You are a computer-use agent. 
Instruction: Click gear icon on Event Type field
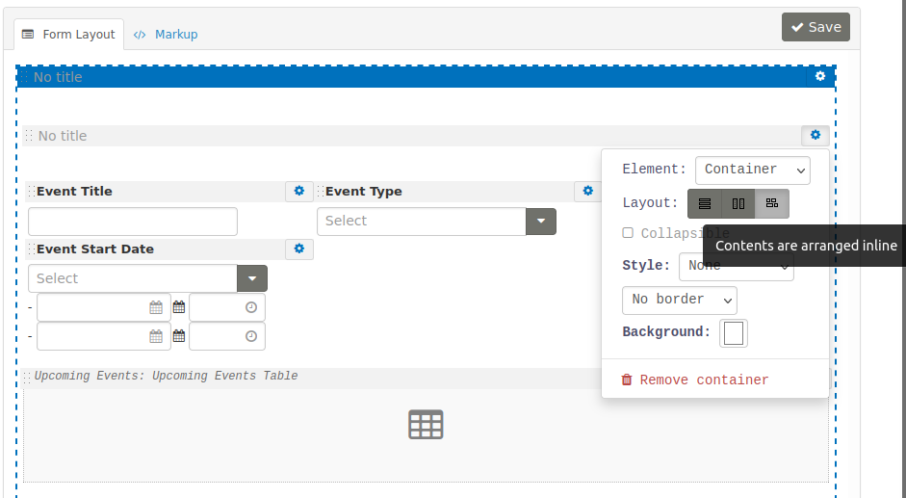(587, 192)
